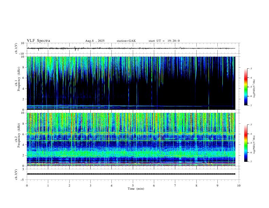Click the ch.2 "log(PSD)(V²/Hz)" colorbar label
The image size is (269, 208).
click(x=254, y=144)
